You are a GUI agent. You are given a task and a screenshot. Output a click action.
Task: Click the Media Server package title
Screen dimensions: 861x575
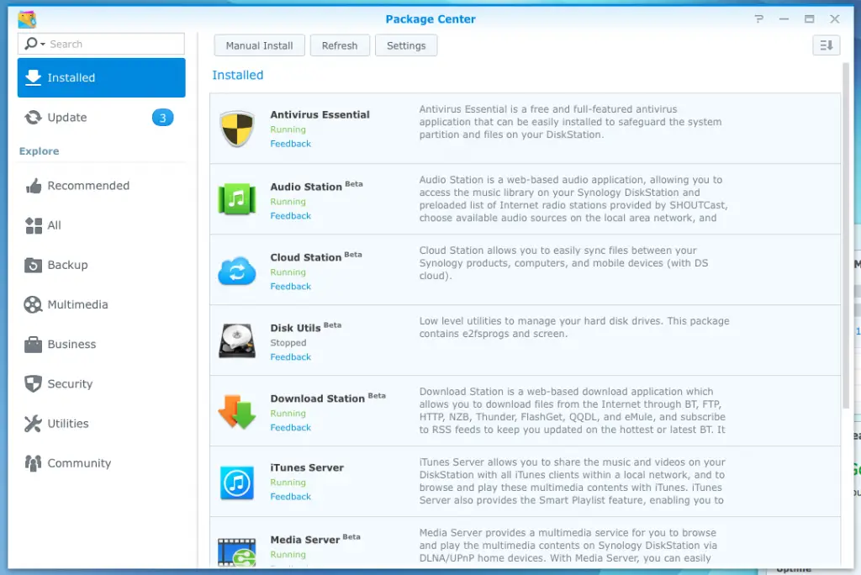(304, 540)
